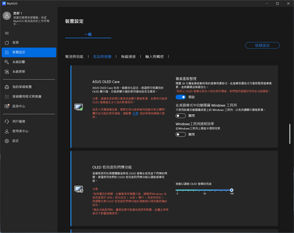294x233 pixels.
Task: Open 我的華碩裝置 in the sidebar
Action: (x=29, y=87)
